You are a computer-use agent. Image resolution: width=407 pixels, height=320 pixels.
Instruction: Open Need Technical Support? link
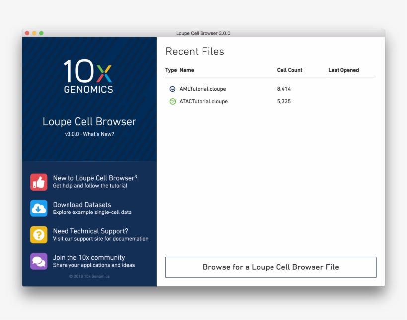coord(90,231)
